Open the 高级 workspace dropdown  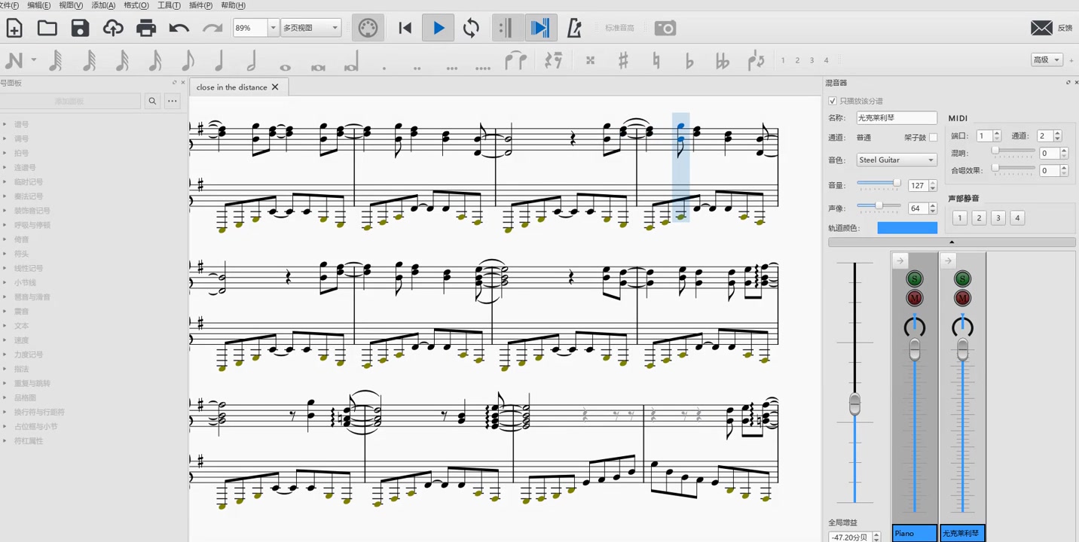coord(1047,59)
